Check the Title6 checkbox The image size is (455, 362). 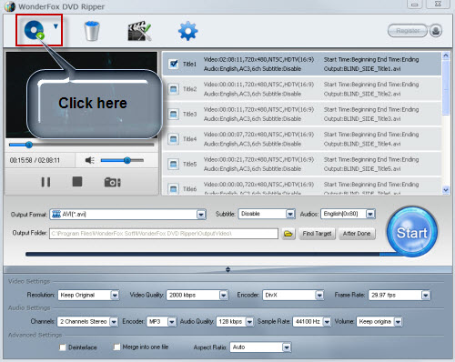(174, 189)
